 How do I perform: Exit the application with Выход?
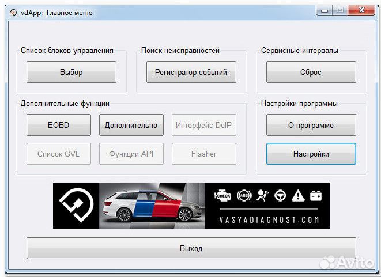click(x=191, y=249)
